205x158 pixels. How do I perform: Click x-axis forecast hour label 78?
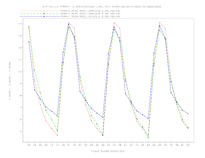pyautogui.click(x=177, y=145)
